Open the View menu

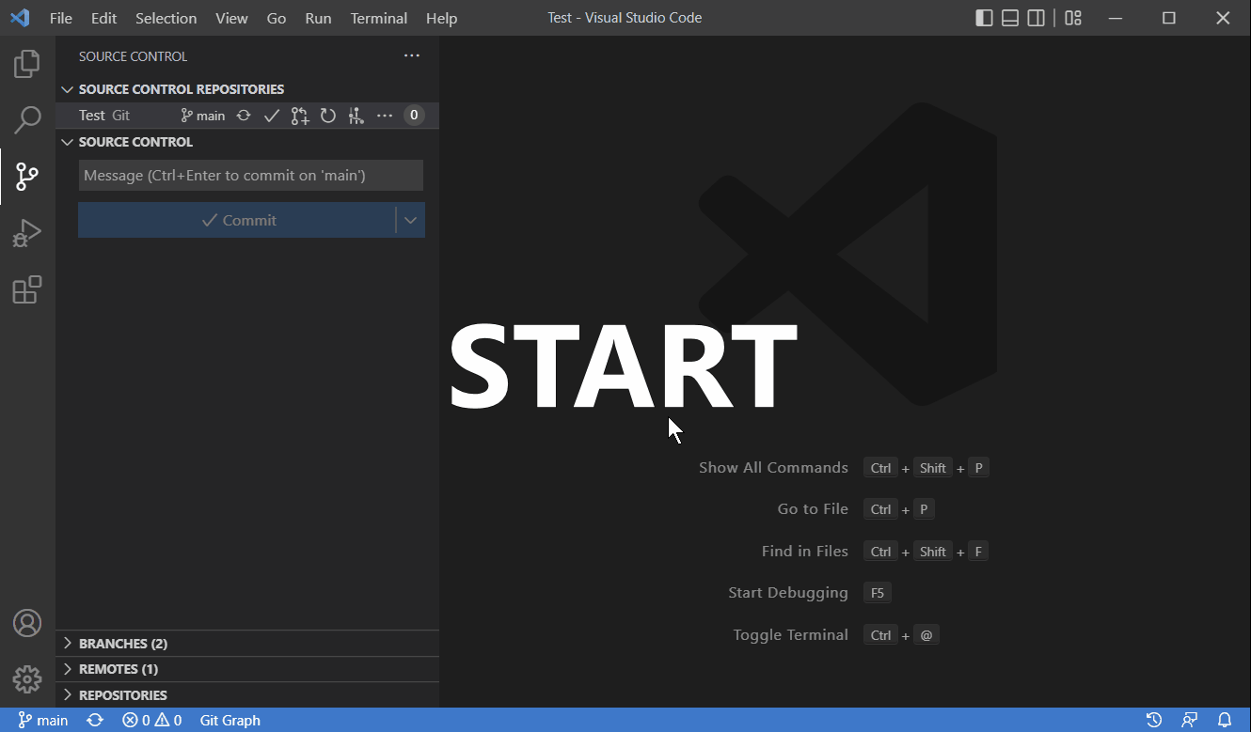[231, 18]
